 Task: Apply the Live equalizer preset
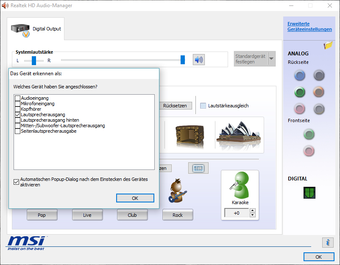[87, 215]
